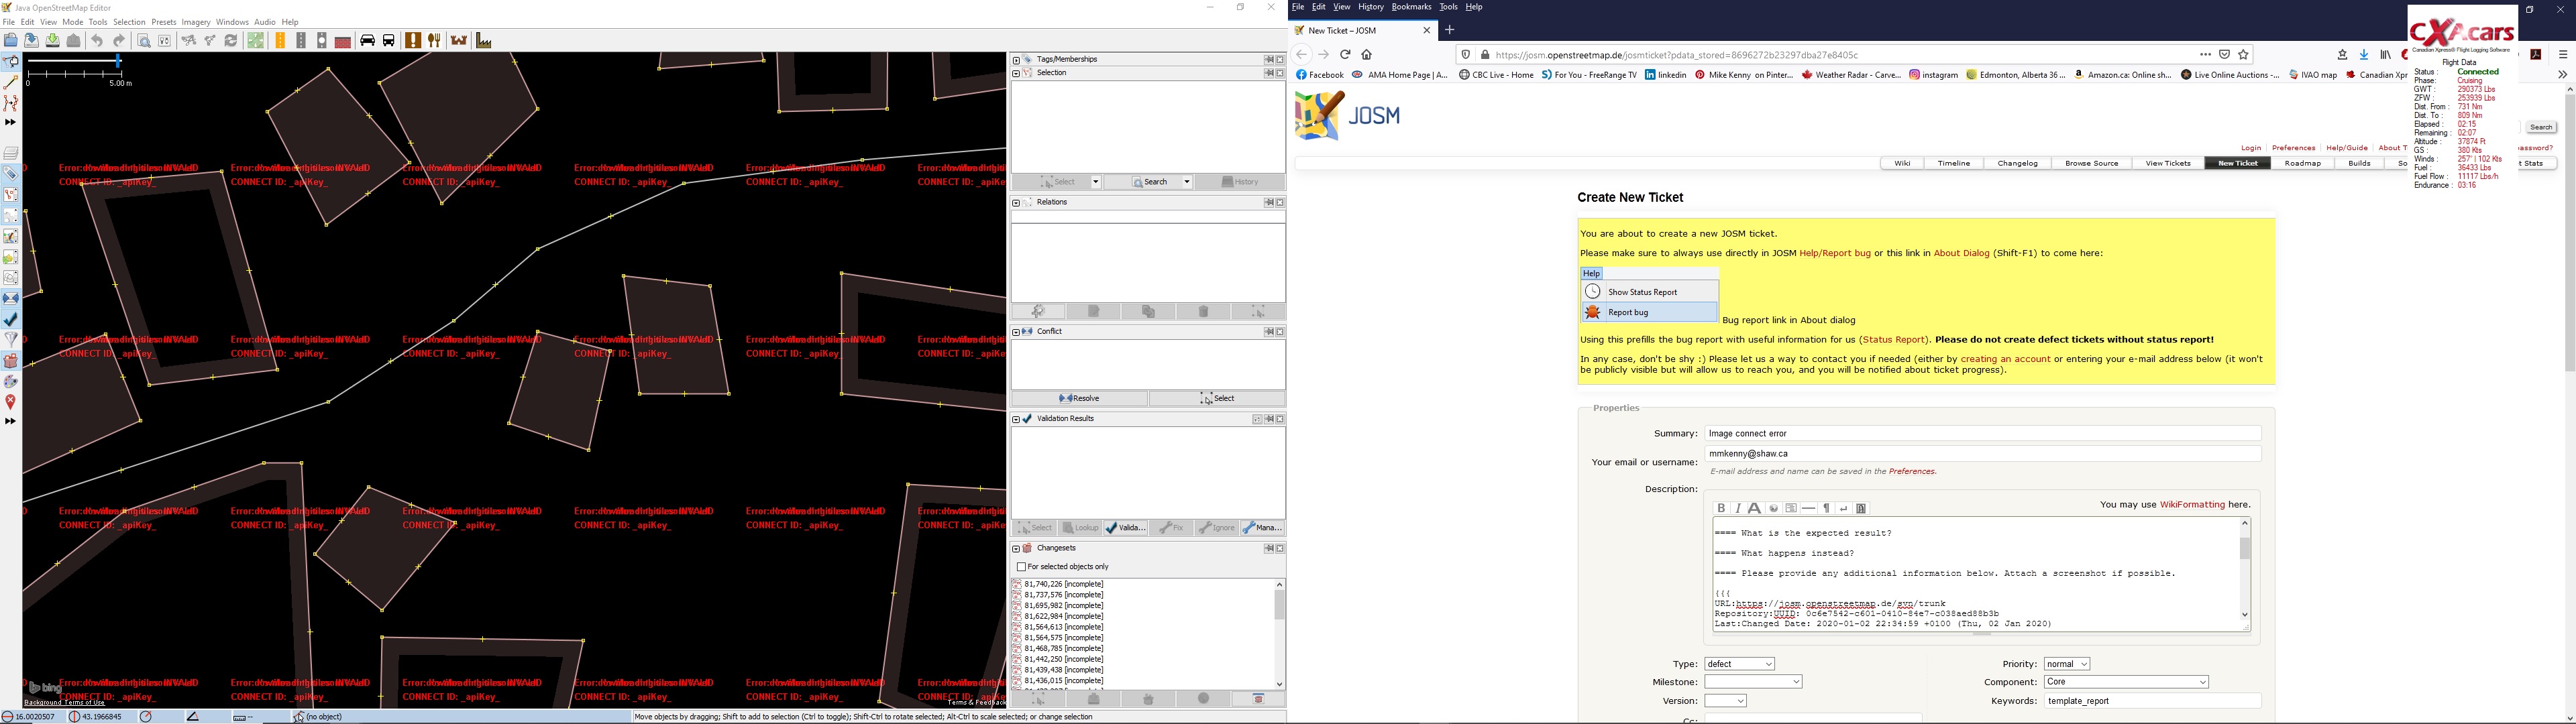This screenshot has height=724, width=2576.
Task: Click the green imagery offset icon
Action: coord(256,41)
